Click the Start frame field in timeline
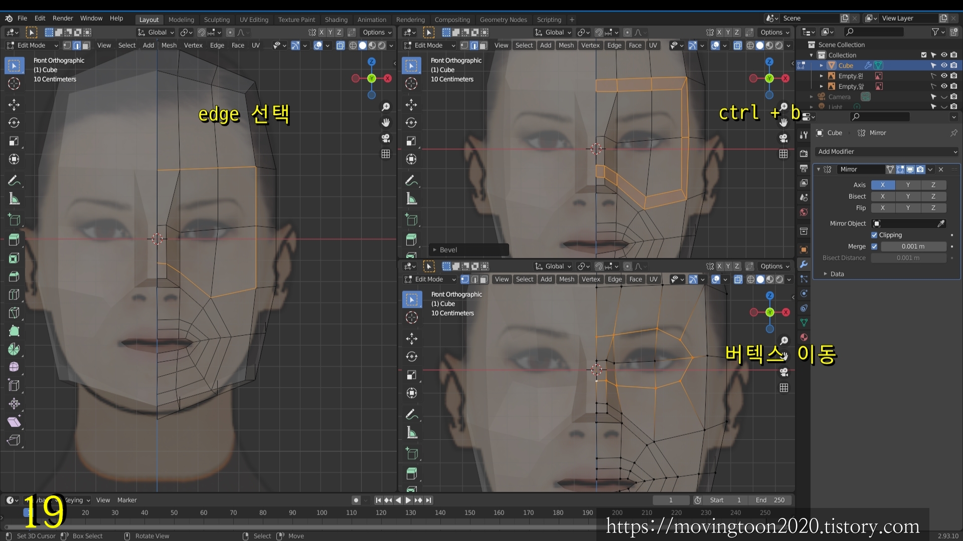The image size is (963, 541). [725, 500]
